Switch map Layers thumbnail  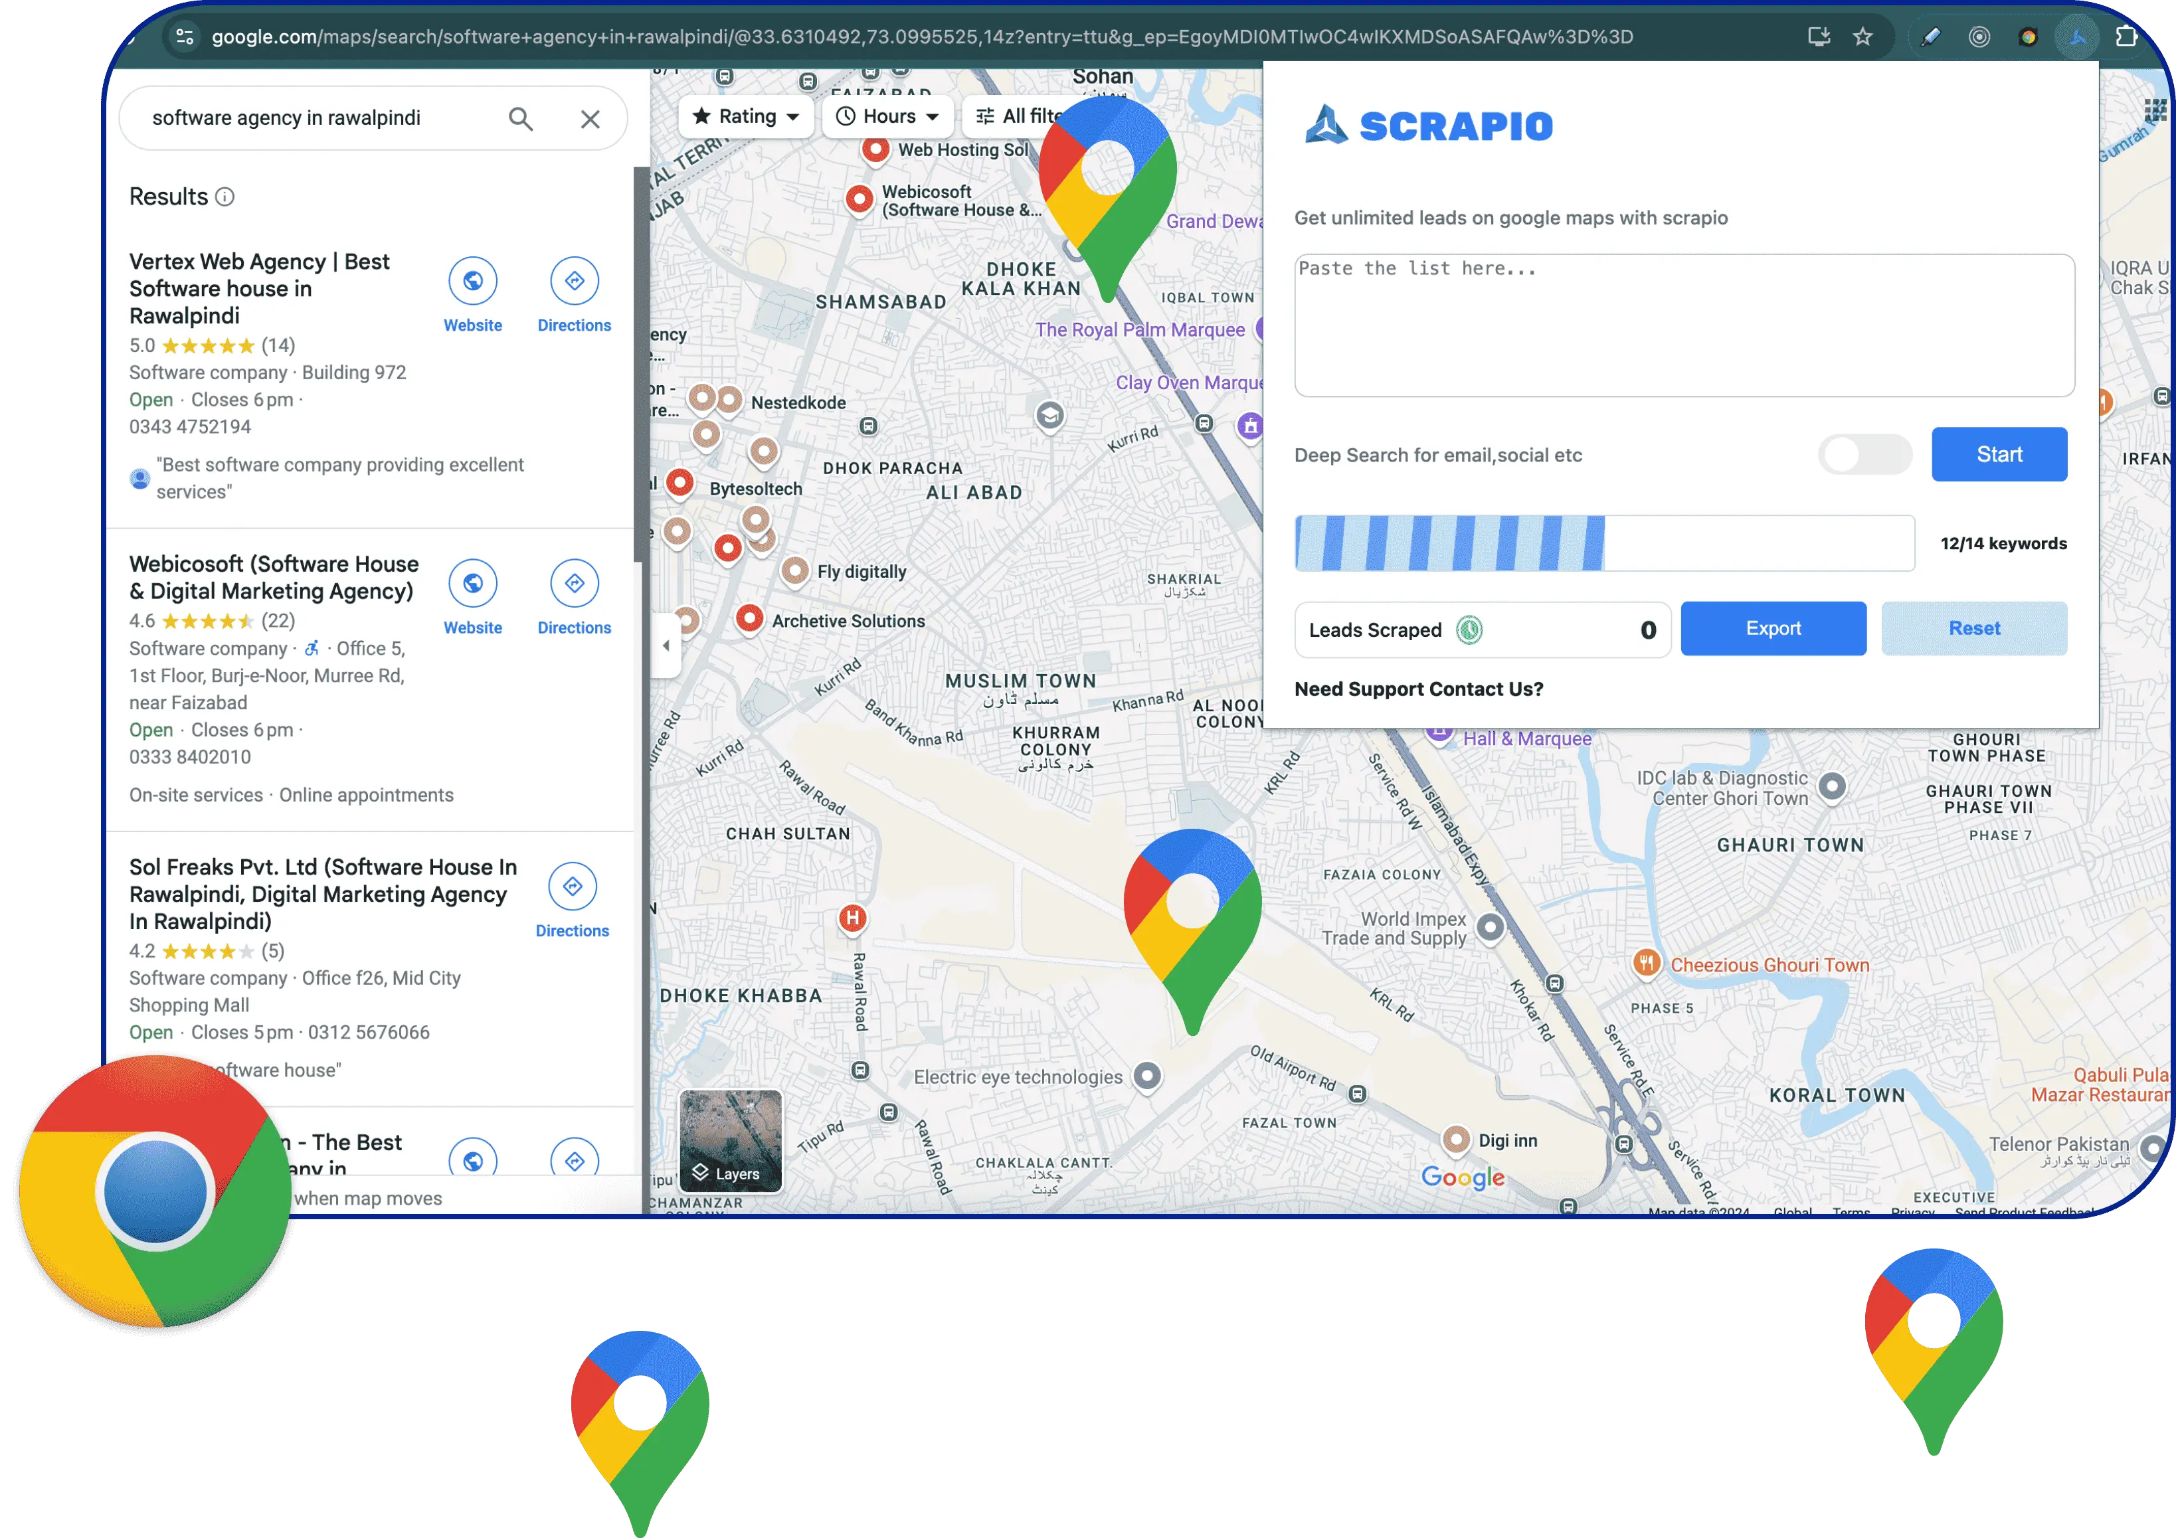(x=731, y=1140)
